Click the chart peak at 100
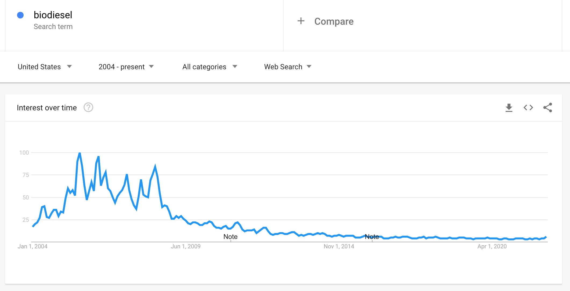 [x=80, y=153]
